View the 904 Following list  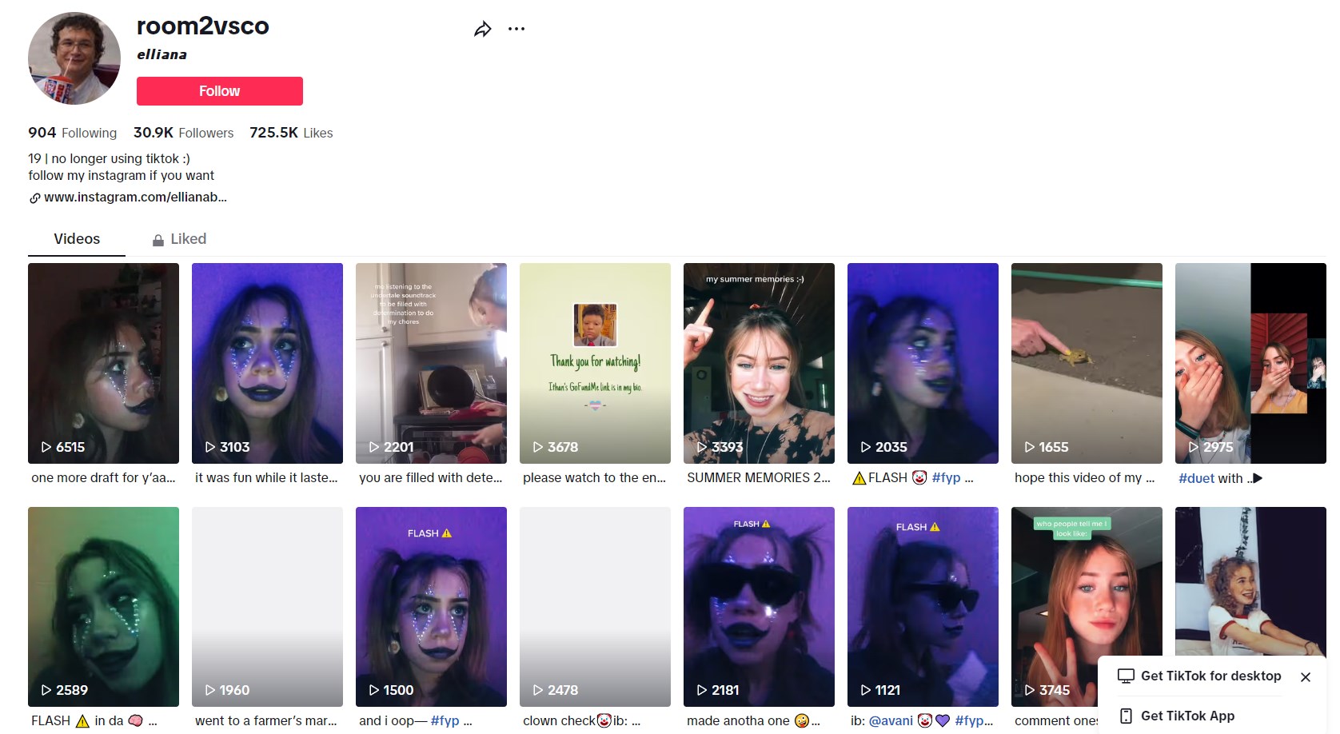click(72, 133)
